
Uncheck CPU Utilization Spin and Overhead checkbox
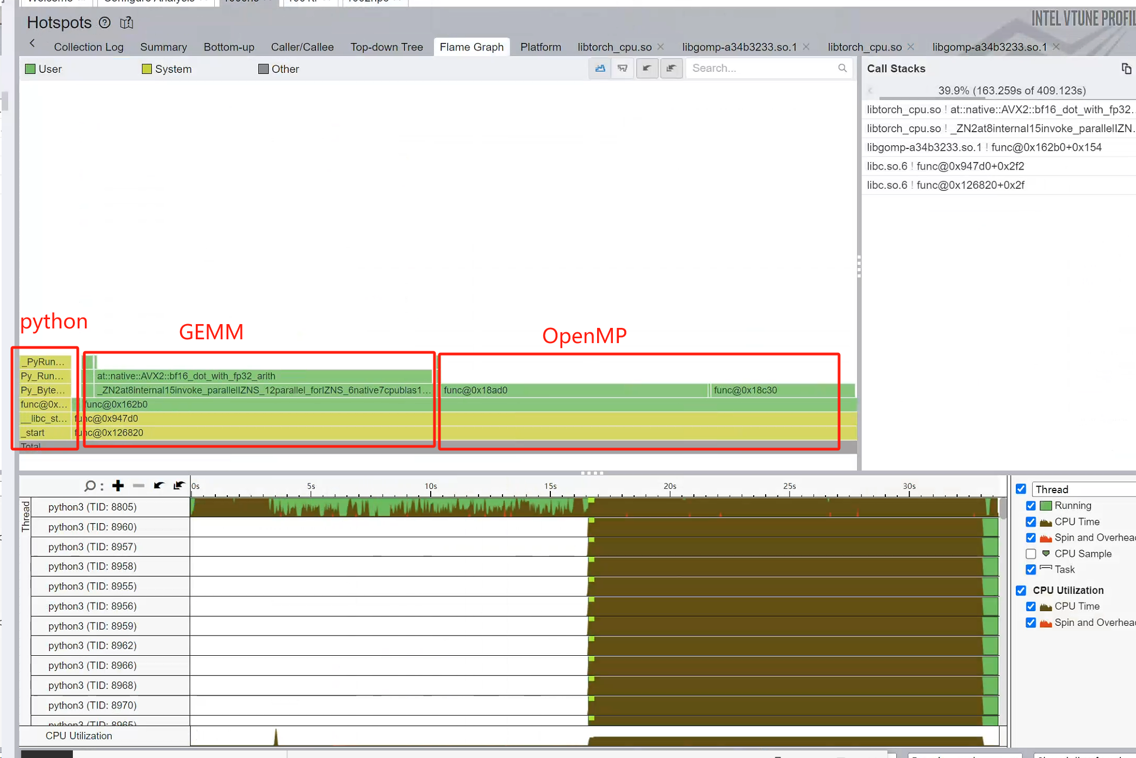click(x=1031, y=623)
